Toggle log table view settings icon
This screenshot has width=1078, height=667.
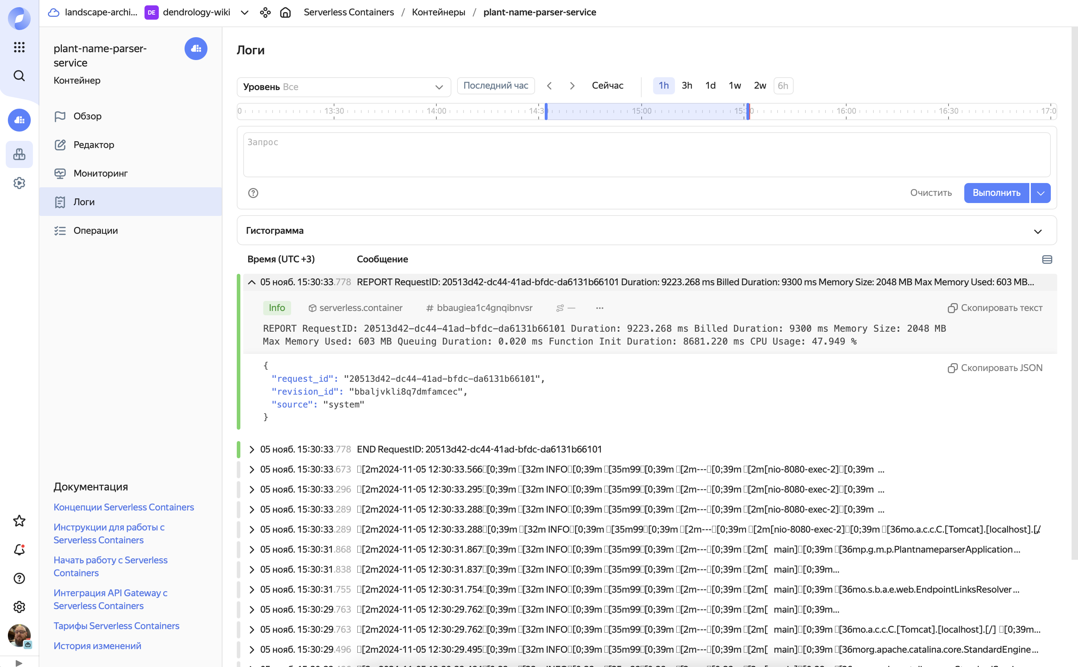click(x=1047, y=260)
